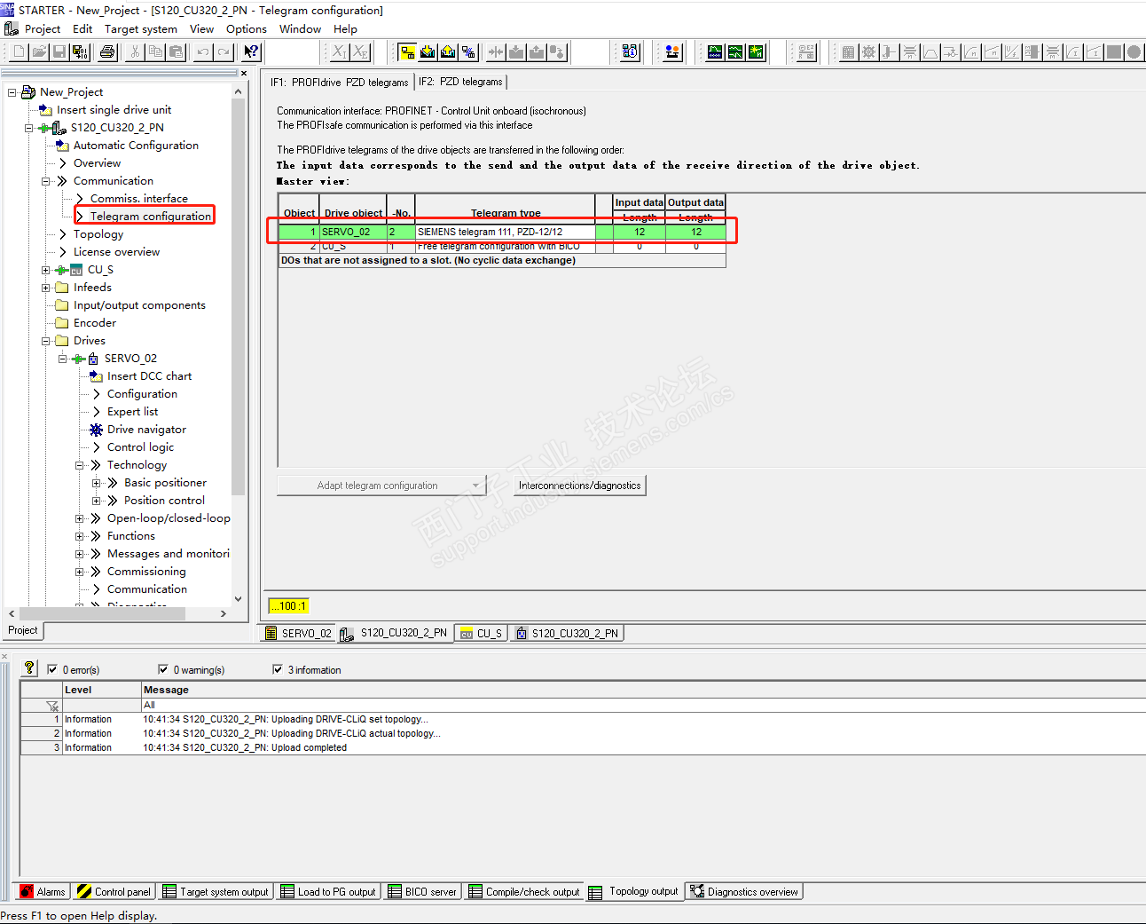Click the message filter field showing All

click(643, 705)
